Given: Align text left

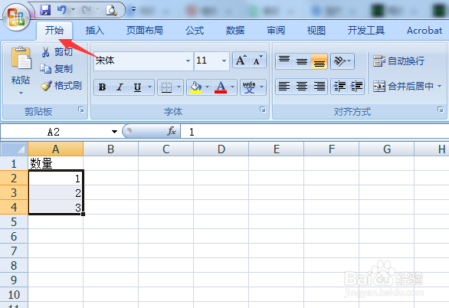Looking at the screenshot, I should click(x=284, y=86).
